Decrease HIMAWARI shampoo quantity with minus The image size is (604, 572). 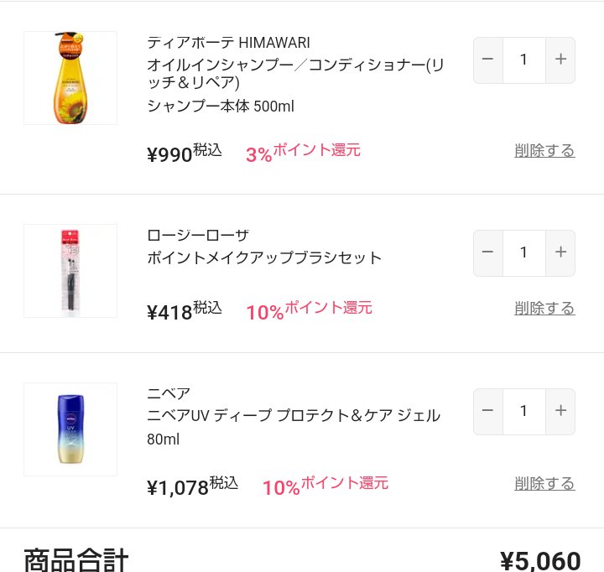(x=488, y=60)
